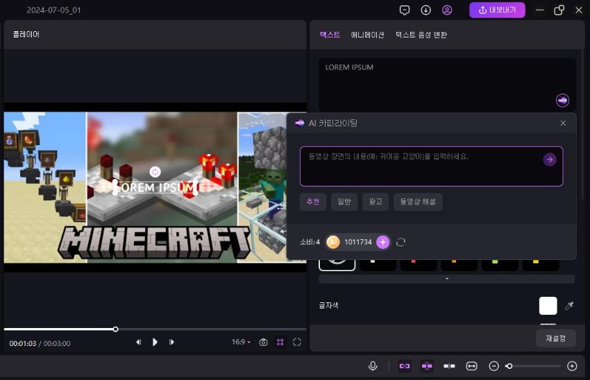The height and width of the screenshot is (380, 590).
Task: Open the 16:9 aspect ratio dropdown
Action: (241, 342)
